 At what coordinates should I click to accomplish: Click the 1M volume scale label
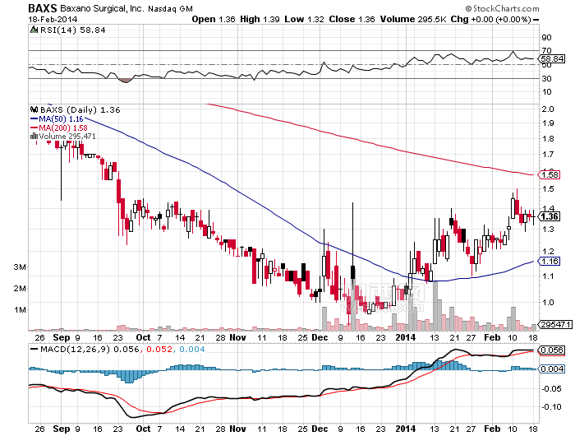click(20, 310)
